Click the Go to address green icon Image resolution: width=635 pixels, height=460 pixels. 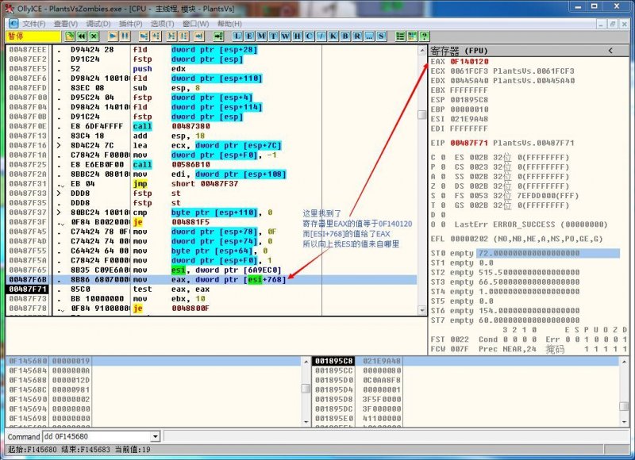218,36
